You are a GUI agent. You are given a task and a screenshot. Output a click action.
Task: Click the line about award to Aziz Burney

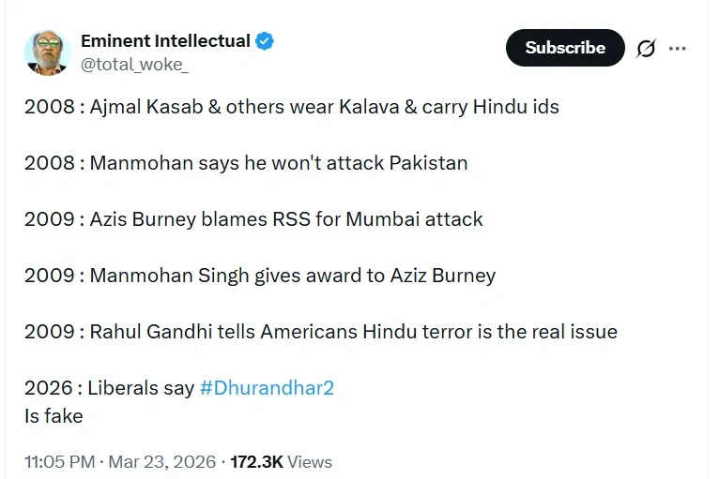pyautogui.click(x=260, y=276)
